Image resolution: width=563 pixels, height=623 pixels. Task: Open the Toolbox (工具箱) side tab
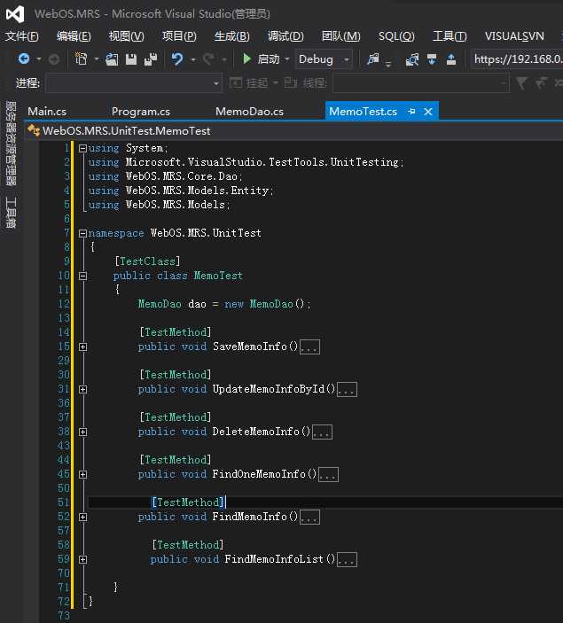(11, 212)
